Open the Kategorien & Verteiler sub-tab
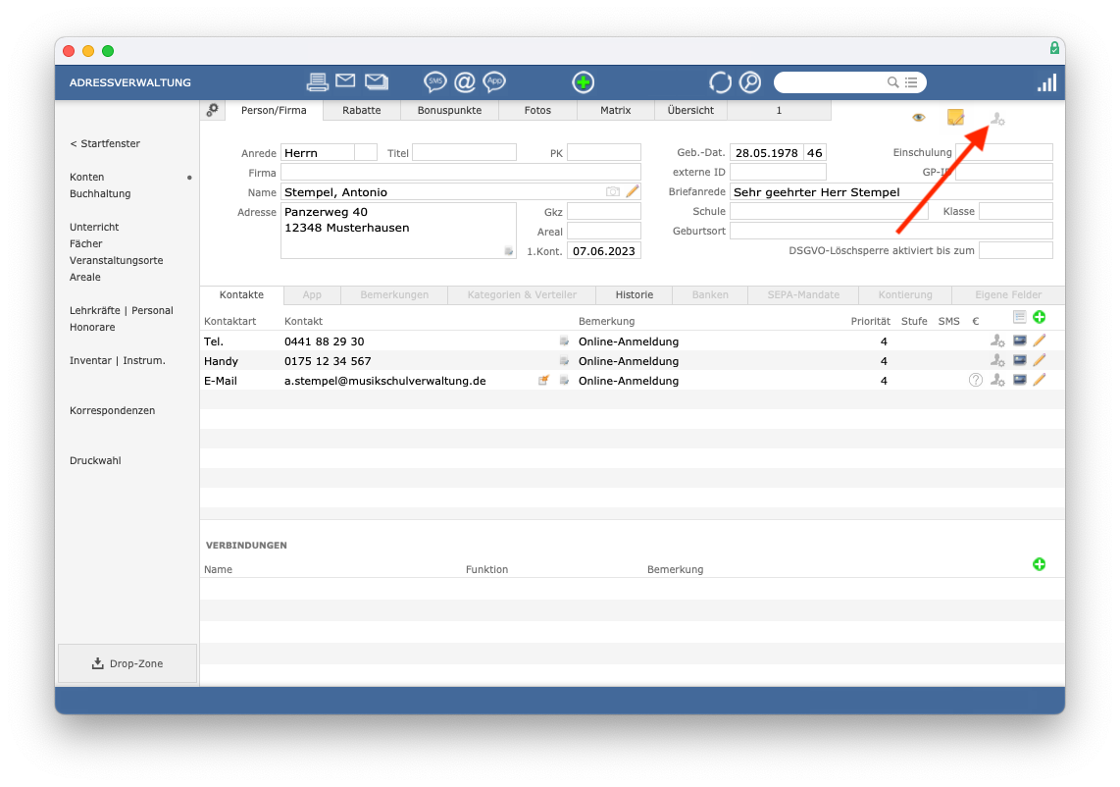Screen dimensions: 1120x787 522,294
